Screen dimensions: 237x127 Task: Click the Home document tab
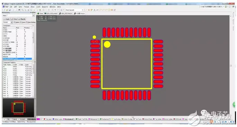point(40,13)
